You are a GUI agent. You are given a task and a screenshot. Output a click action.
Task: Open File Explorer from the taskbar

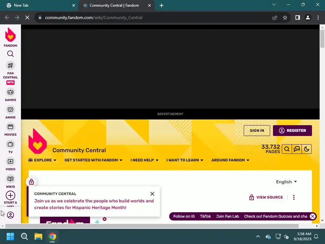38,236
